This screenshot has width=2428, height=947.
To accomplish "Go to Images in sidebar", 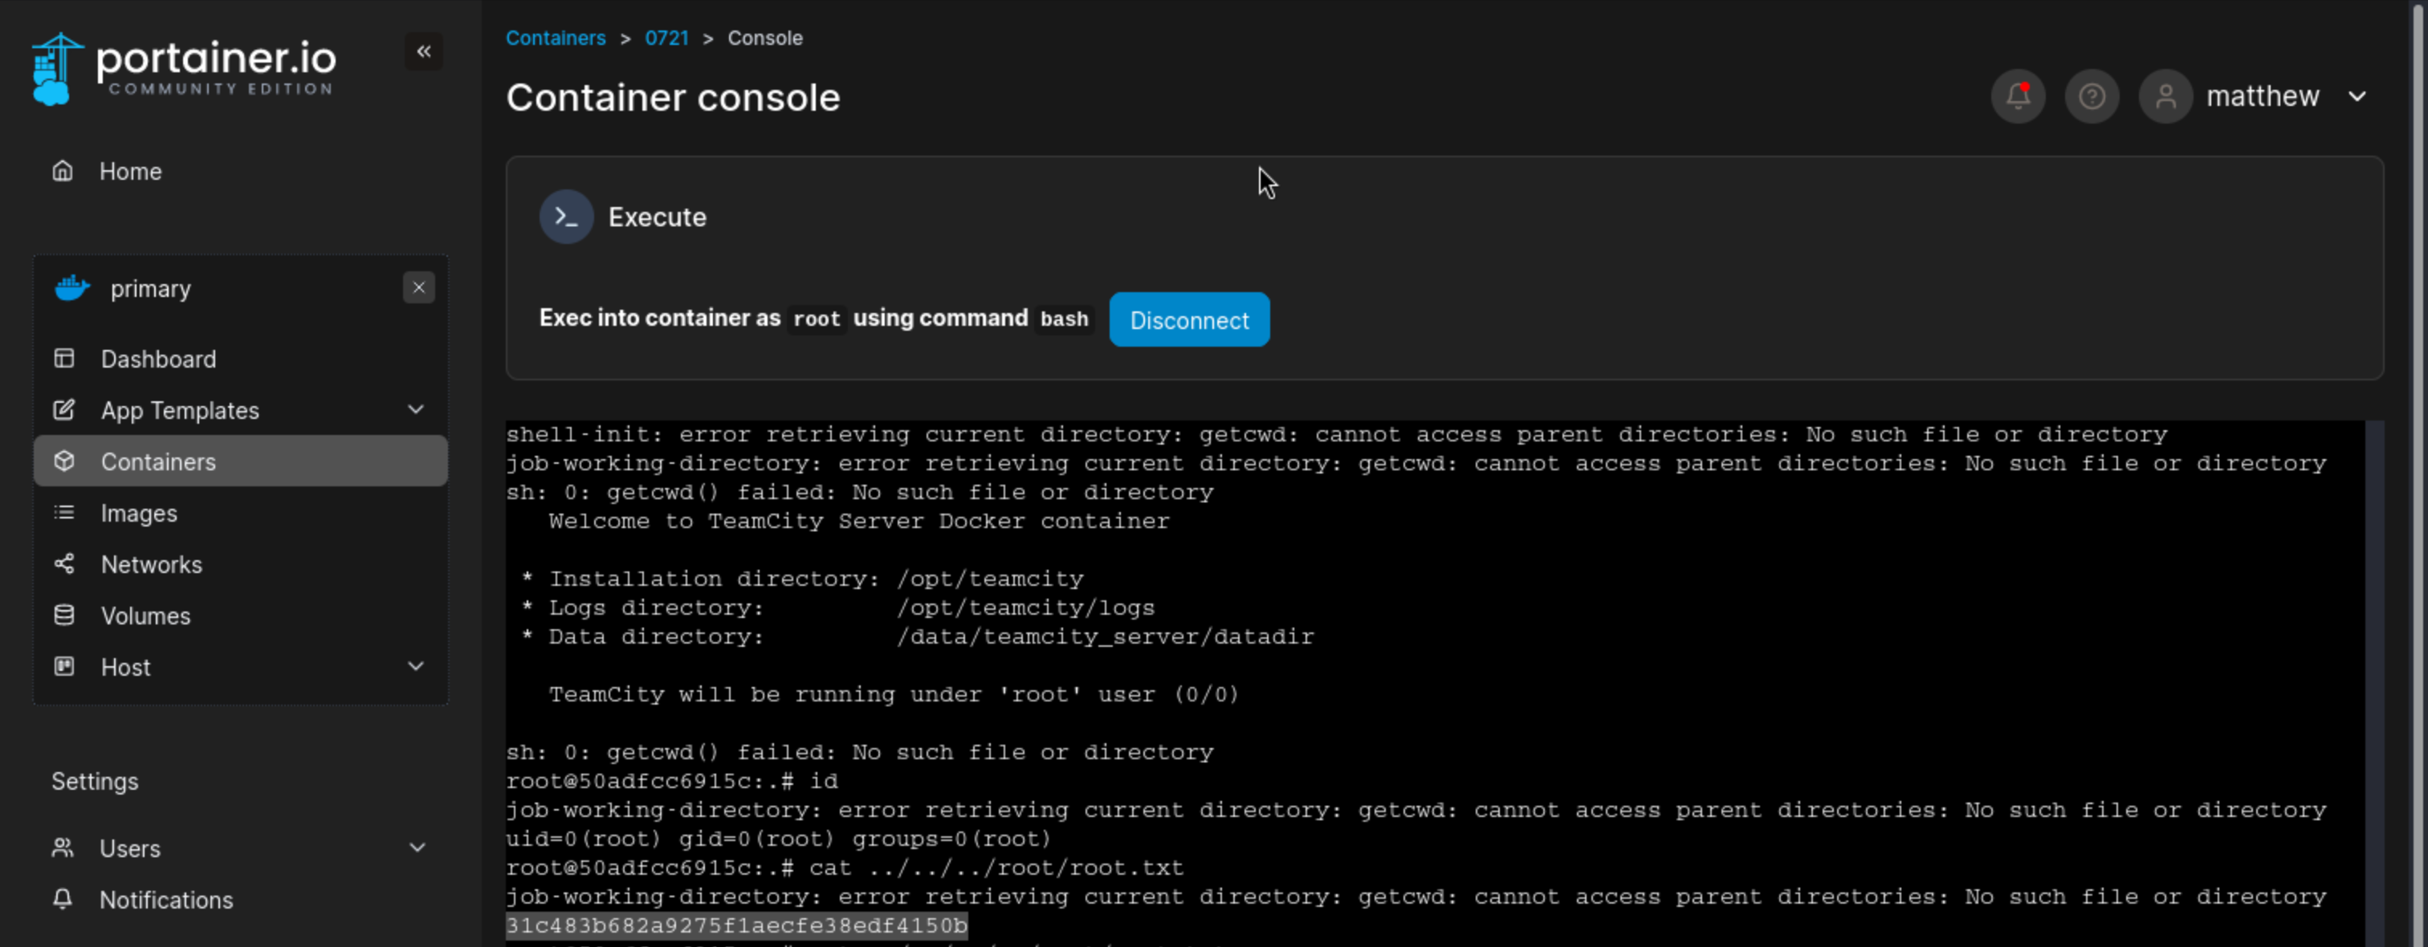I will [139, 514].
